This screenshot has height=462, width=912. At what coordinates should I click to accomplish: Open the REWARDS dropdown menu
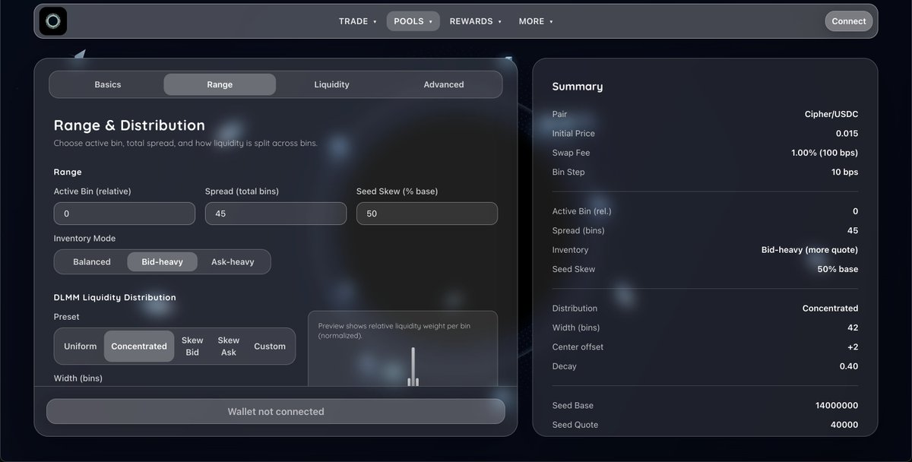coord(476,21)
